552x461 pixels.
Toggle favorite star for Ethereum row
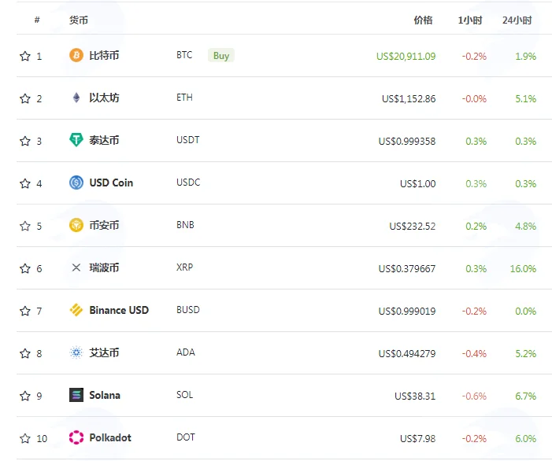(x=25, y=98)
